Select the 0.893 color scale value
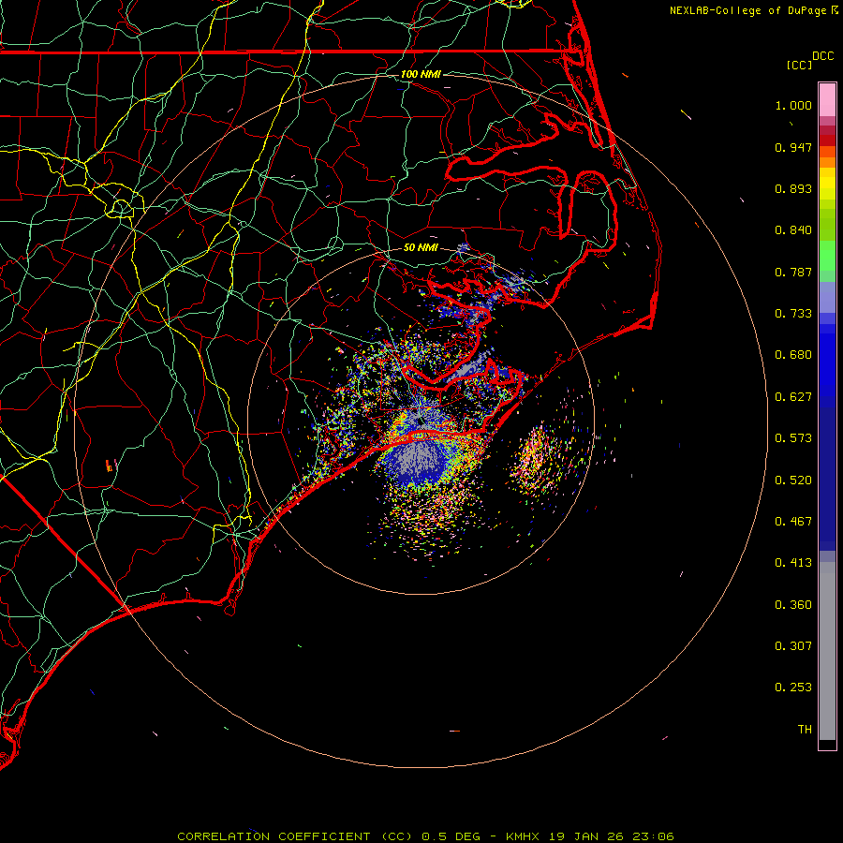Screen dimensions: 843x843 point(793,188)
